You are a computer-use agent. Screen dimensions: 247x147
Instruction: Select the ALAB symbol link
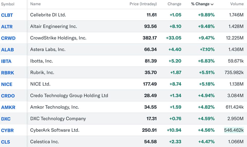[7, 50]
